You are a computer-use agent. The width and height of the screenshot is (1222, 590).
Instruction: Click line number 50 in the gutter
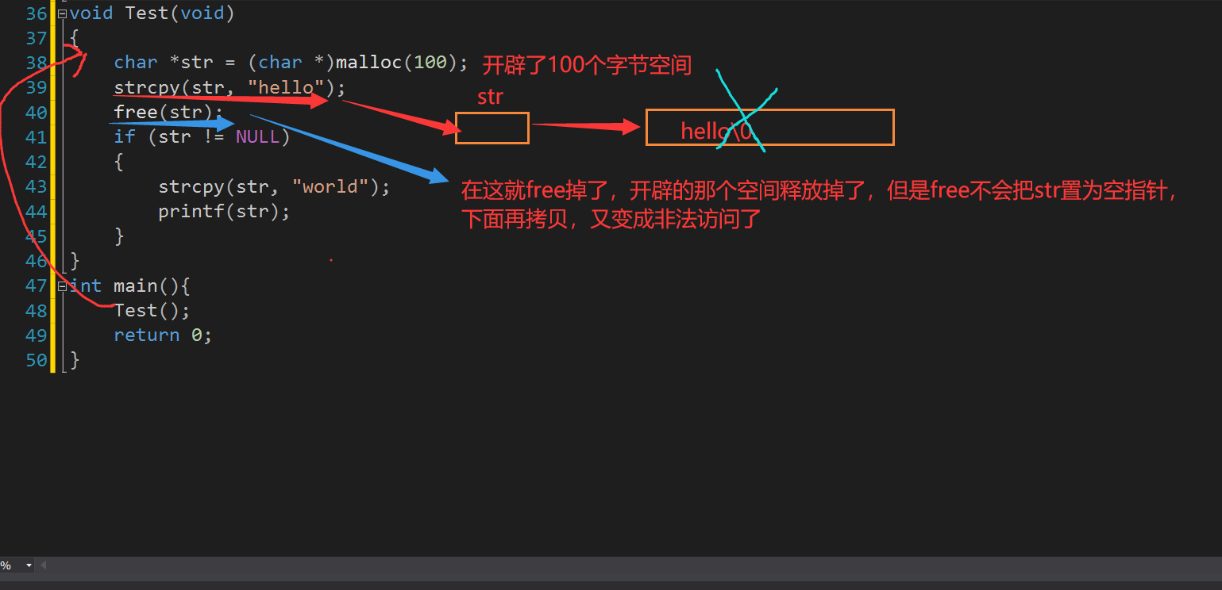[37, 360]
